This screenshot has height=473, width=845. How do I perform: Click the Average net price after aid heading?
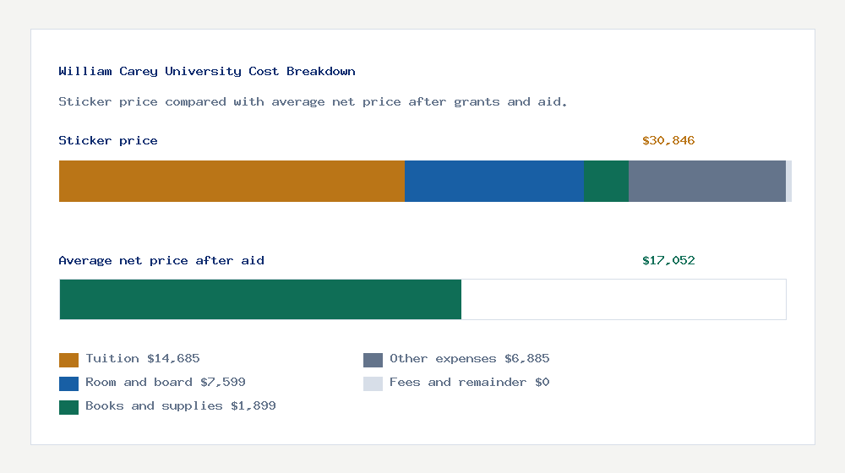[x=161, y=261]
